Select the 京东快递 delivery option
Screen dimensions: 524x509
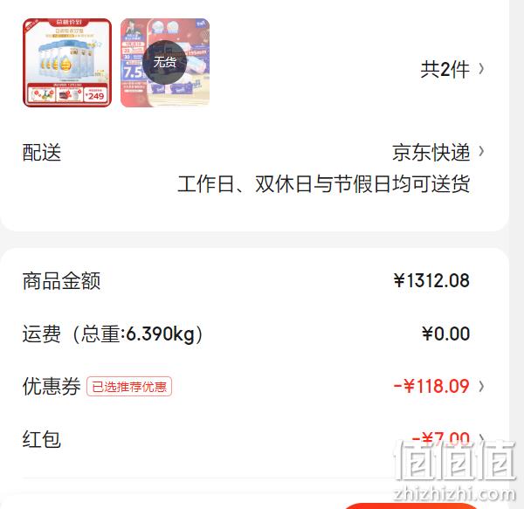(x=431, y=152)
